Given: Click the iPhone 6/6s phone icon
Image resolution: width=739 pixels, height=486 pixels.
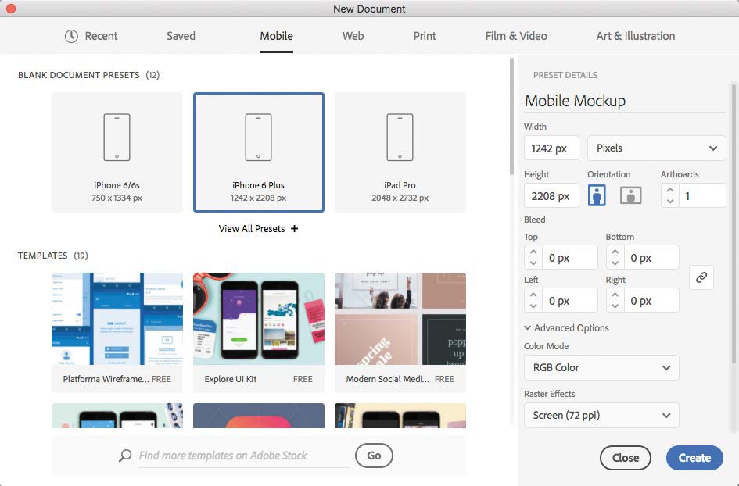Looking at the screenshot, I should (117, 137).
